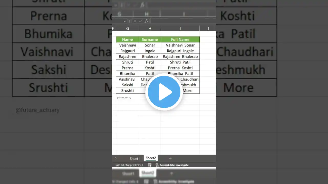328x184 pixels.
Task: Select the "Vaishnavi Sonar" full name cell
Action: pyautogui.click(x=180, y=45)
